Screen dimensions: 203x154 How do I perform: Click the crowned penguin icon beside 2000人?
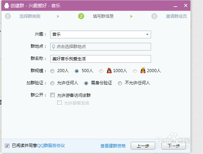point(143,70)
